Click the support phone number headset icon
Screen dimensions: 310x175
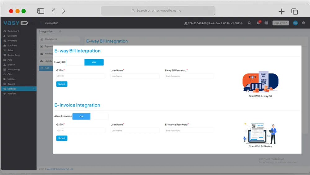(x=186, y=23)
